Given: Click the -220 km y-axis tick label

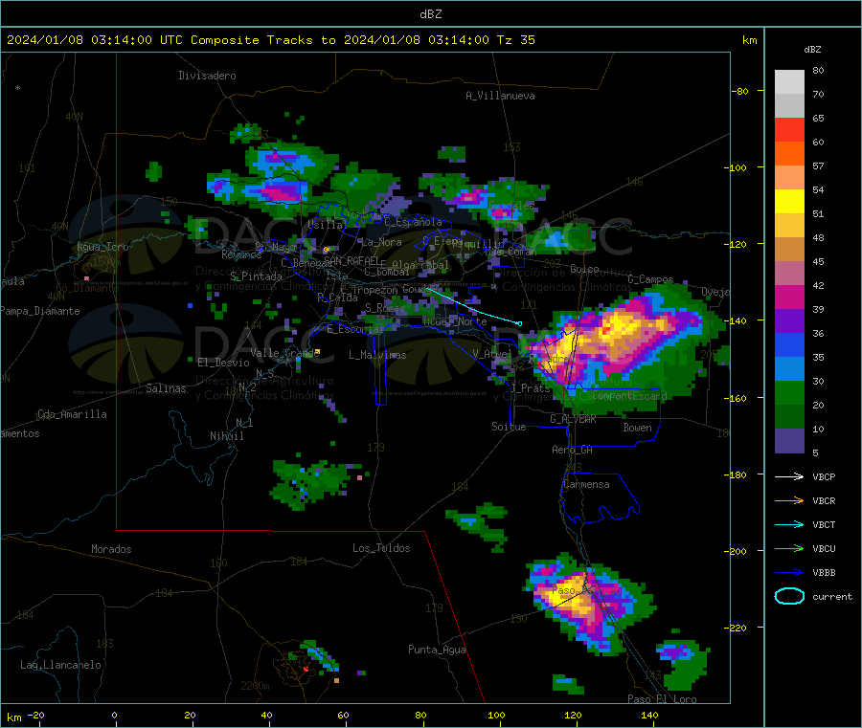Looking at the screenshot, I should (x=737, y=628).
